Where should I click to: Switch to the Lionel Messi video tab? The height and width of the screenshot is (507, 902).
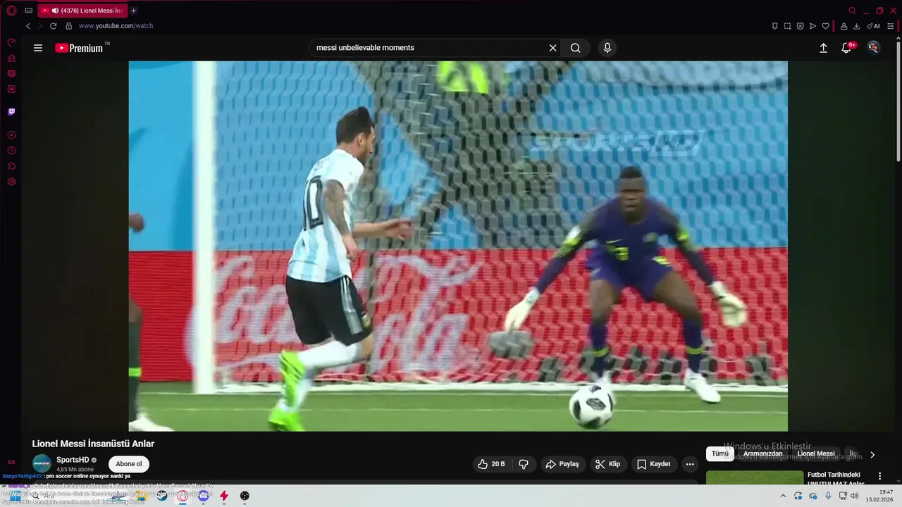83,11
